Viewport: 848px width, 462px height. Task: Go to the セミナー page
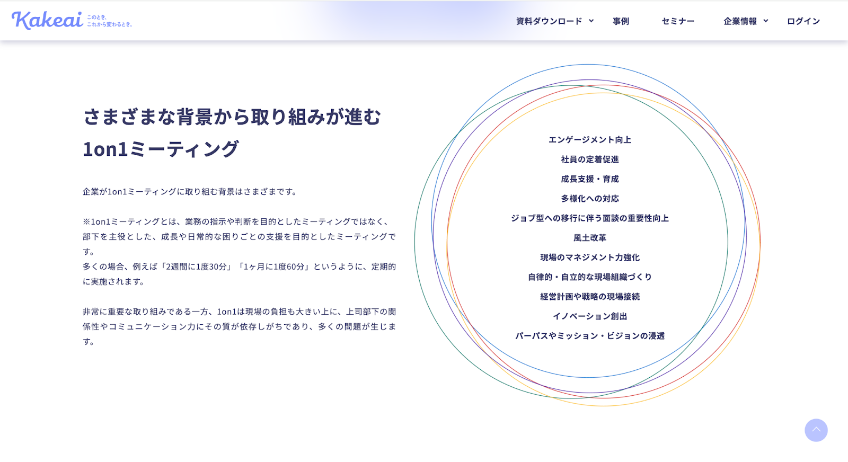pyautogui.click(x=678, y=21)
